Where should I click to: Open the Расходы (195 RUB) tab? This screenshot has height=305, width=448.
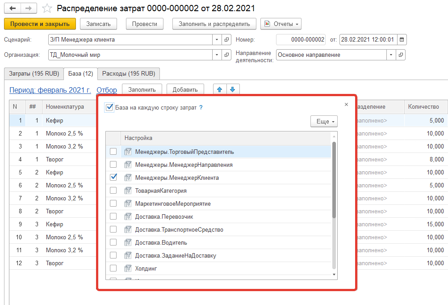coord(129,73)
